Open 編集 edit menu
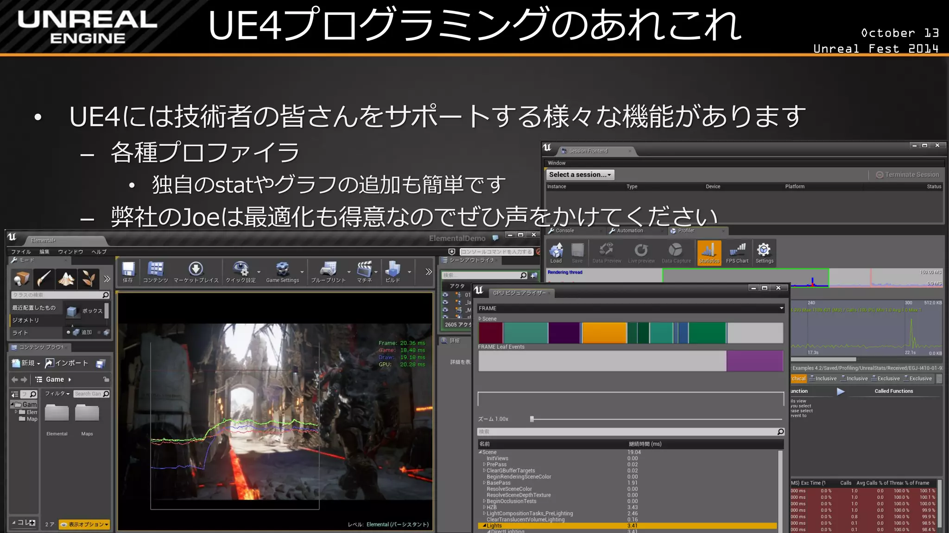Viewport: 949px width, 533px height. tap(44, 252)
